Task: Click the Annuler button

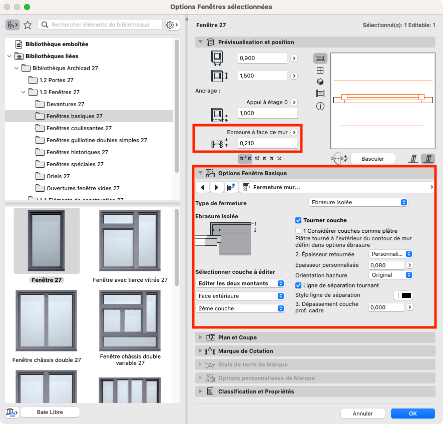Action: click(362, 413)
